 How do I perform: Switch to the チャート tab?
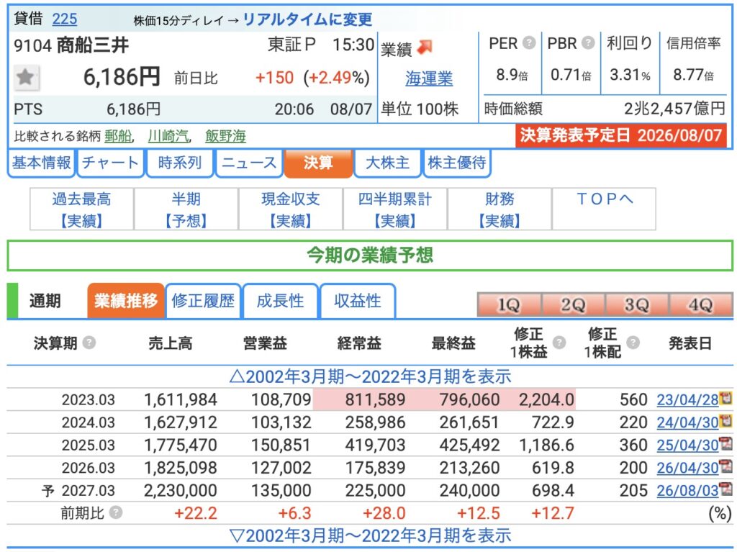[110, 163]
